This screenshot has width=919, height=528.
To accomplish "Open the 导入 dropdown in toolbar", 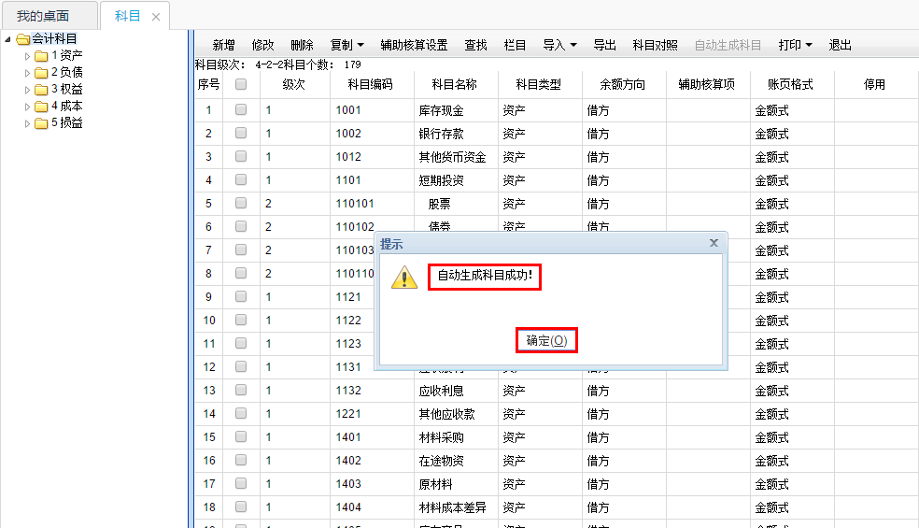I will [x=559, y=45].
